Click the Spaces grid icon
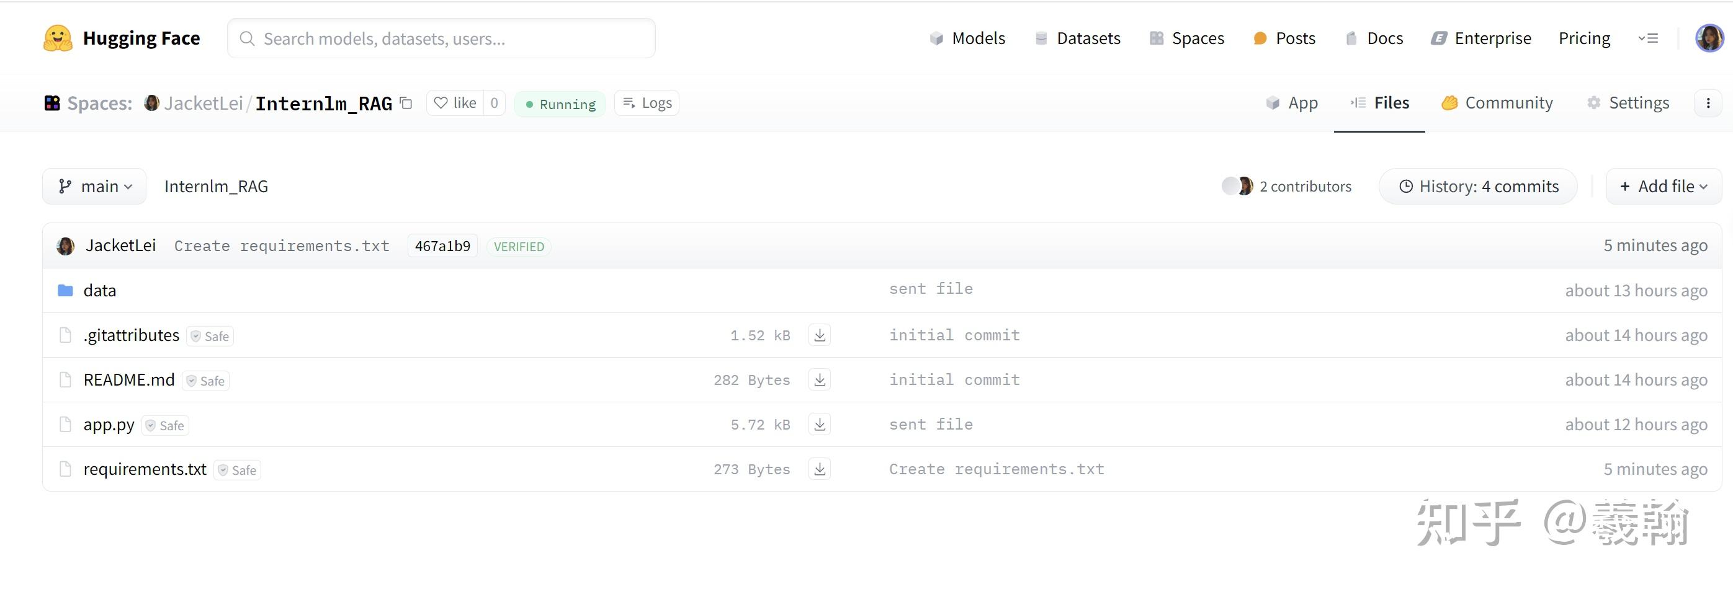Screen dimensions: 1733x592 click(x=1156, y=38)
